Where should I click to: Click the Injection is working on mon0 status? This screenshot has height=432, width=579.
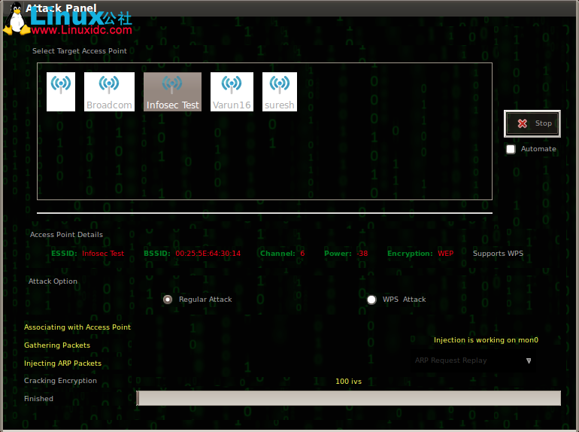click(486, 340)
